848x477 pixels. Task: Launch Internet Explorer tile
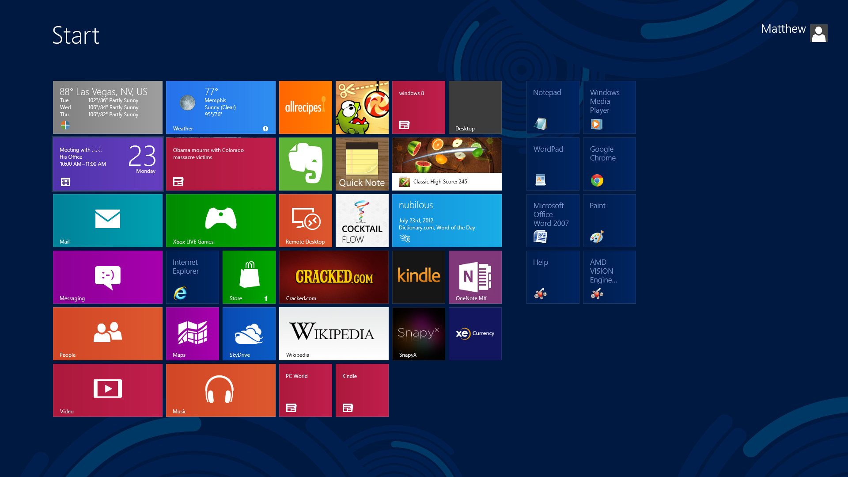pyautogui.click(x=192, y=277)
